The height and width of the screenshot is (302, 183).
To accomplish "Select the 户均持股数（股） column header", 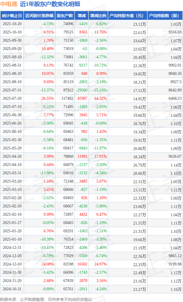I will [165, 16].
